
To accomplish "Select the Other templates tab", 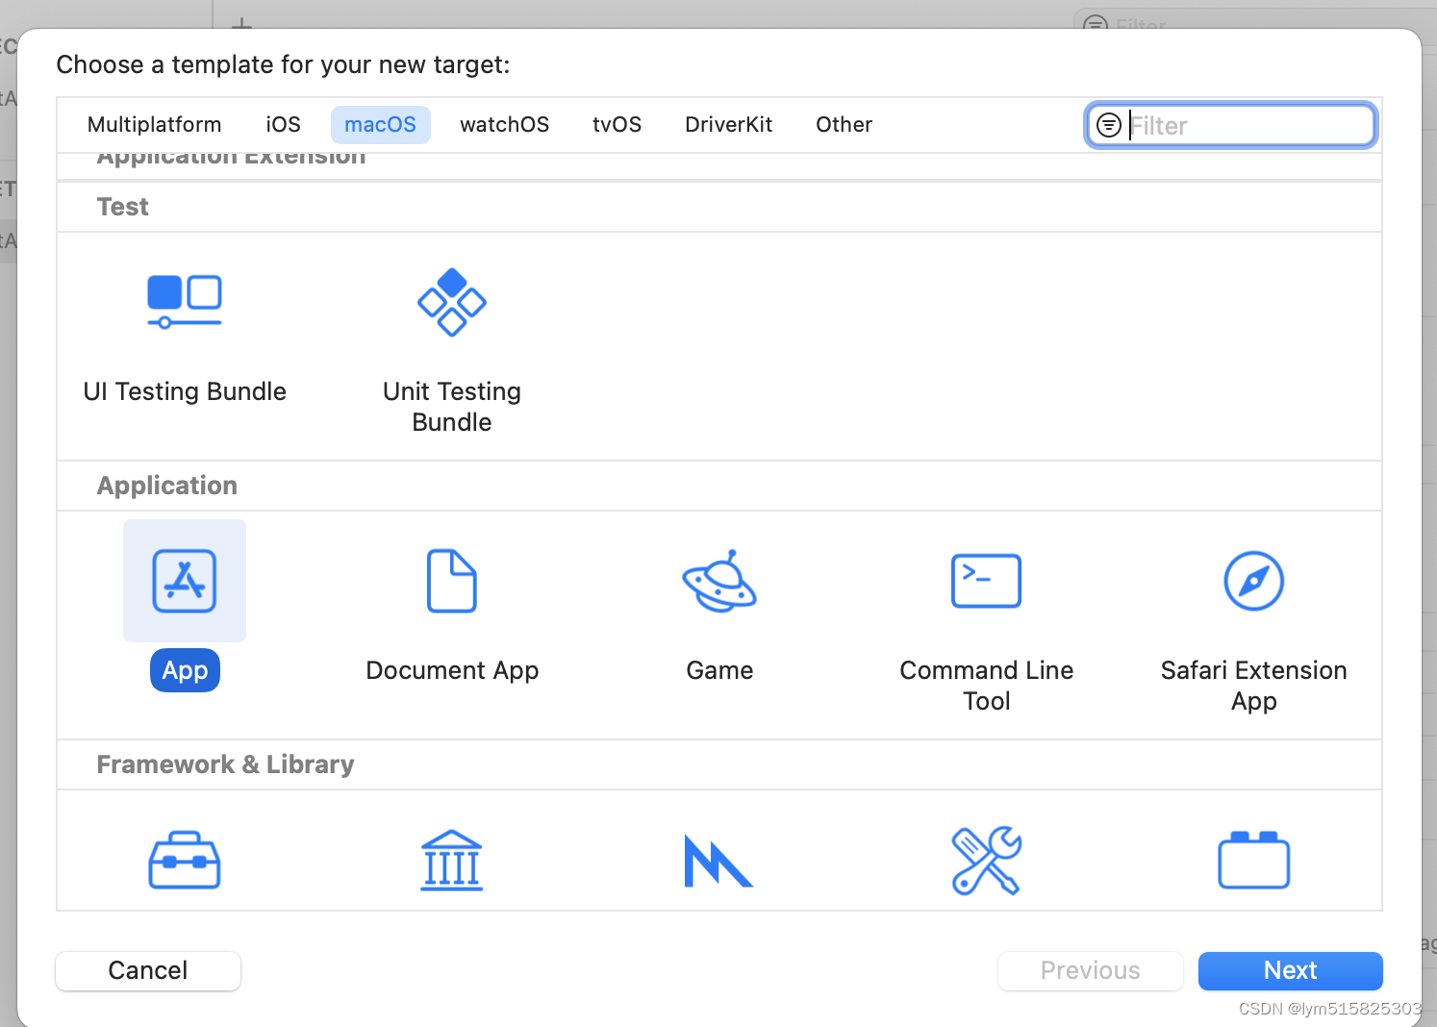I will click(x=844, y=124).
